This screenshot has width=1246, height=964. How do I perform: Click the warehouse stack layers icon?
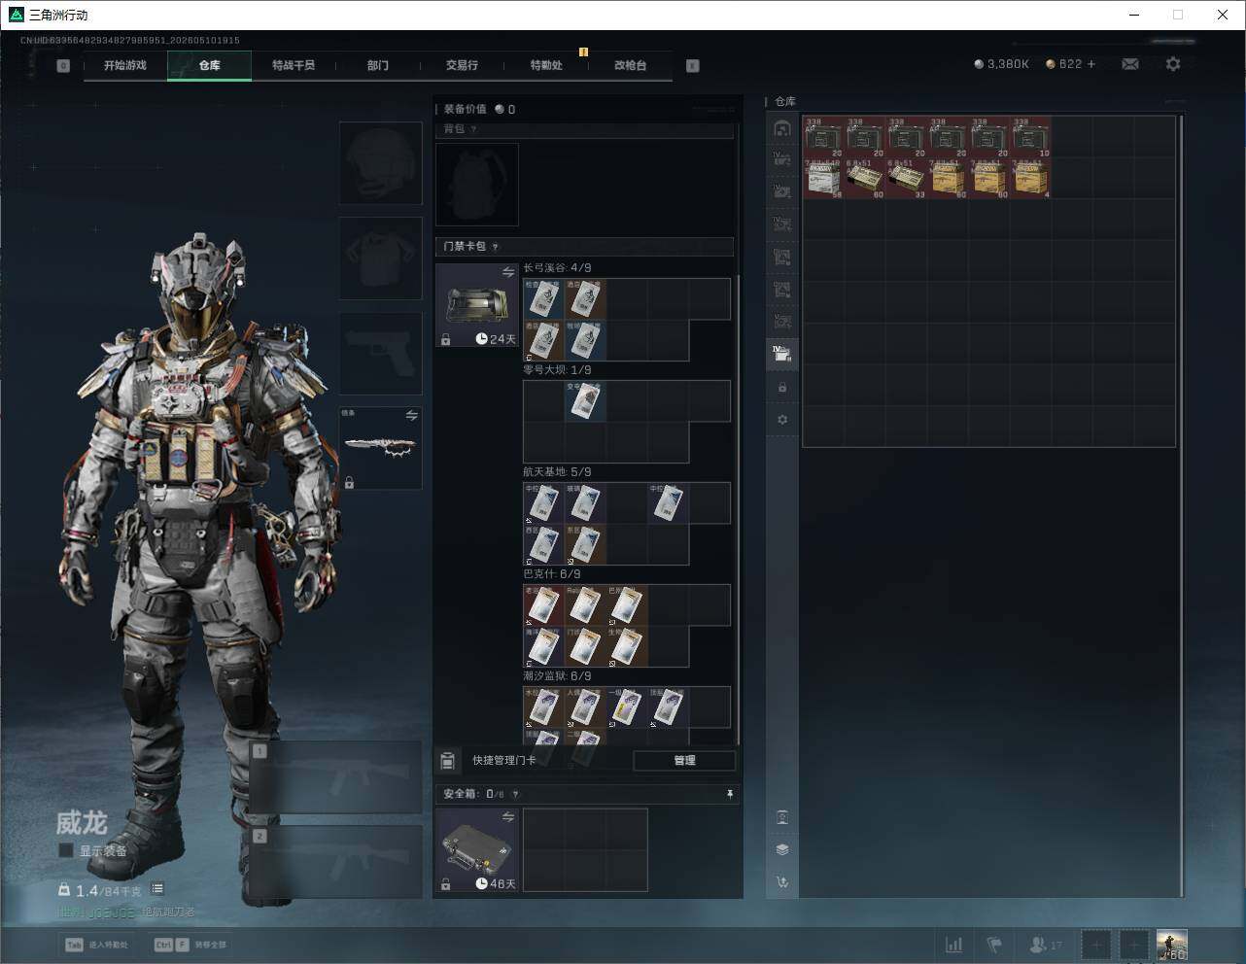782,849
